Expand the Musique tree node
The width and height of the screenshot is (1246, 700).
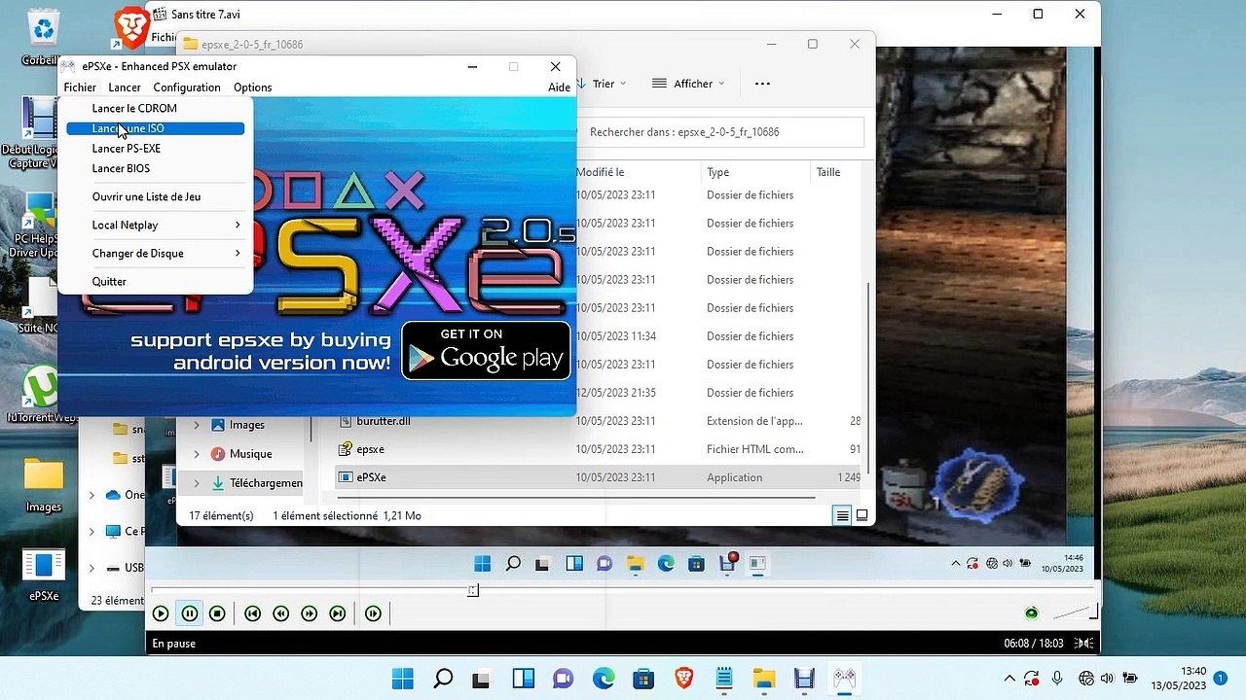(x=197, y=454)
